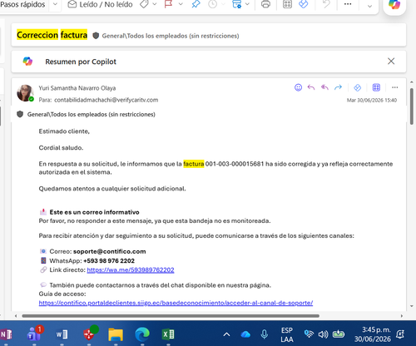Click the recipient address contabilidadmachachi@verifycaritv.com
Viewport: 416px width, 346px height.
coord(106,100)
